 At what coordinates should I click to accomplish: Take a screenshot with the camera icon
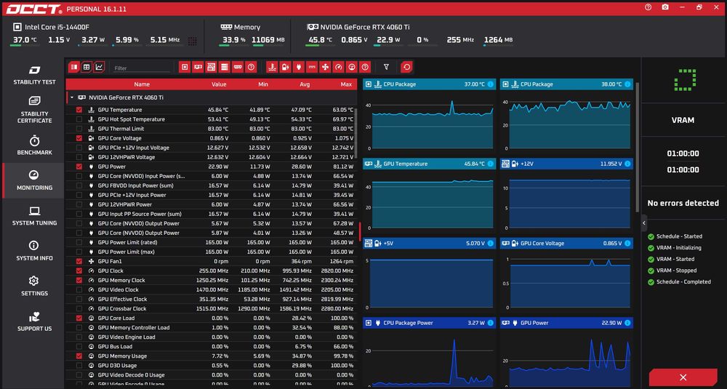[x=665, y=7]
